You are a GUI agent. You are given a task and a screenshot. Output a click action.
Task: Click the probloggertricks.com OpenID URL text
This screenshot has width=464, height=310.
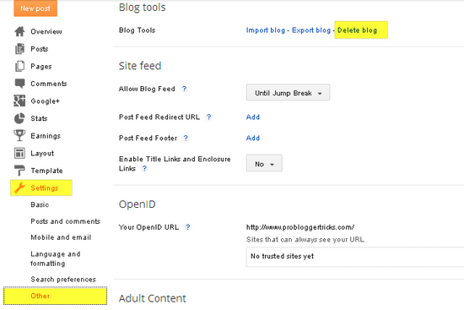(x=300, y=227)
